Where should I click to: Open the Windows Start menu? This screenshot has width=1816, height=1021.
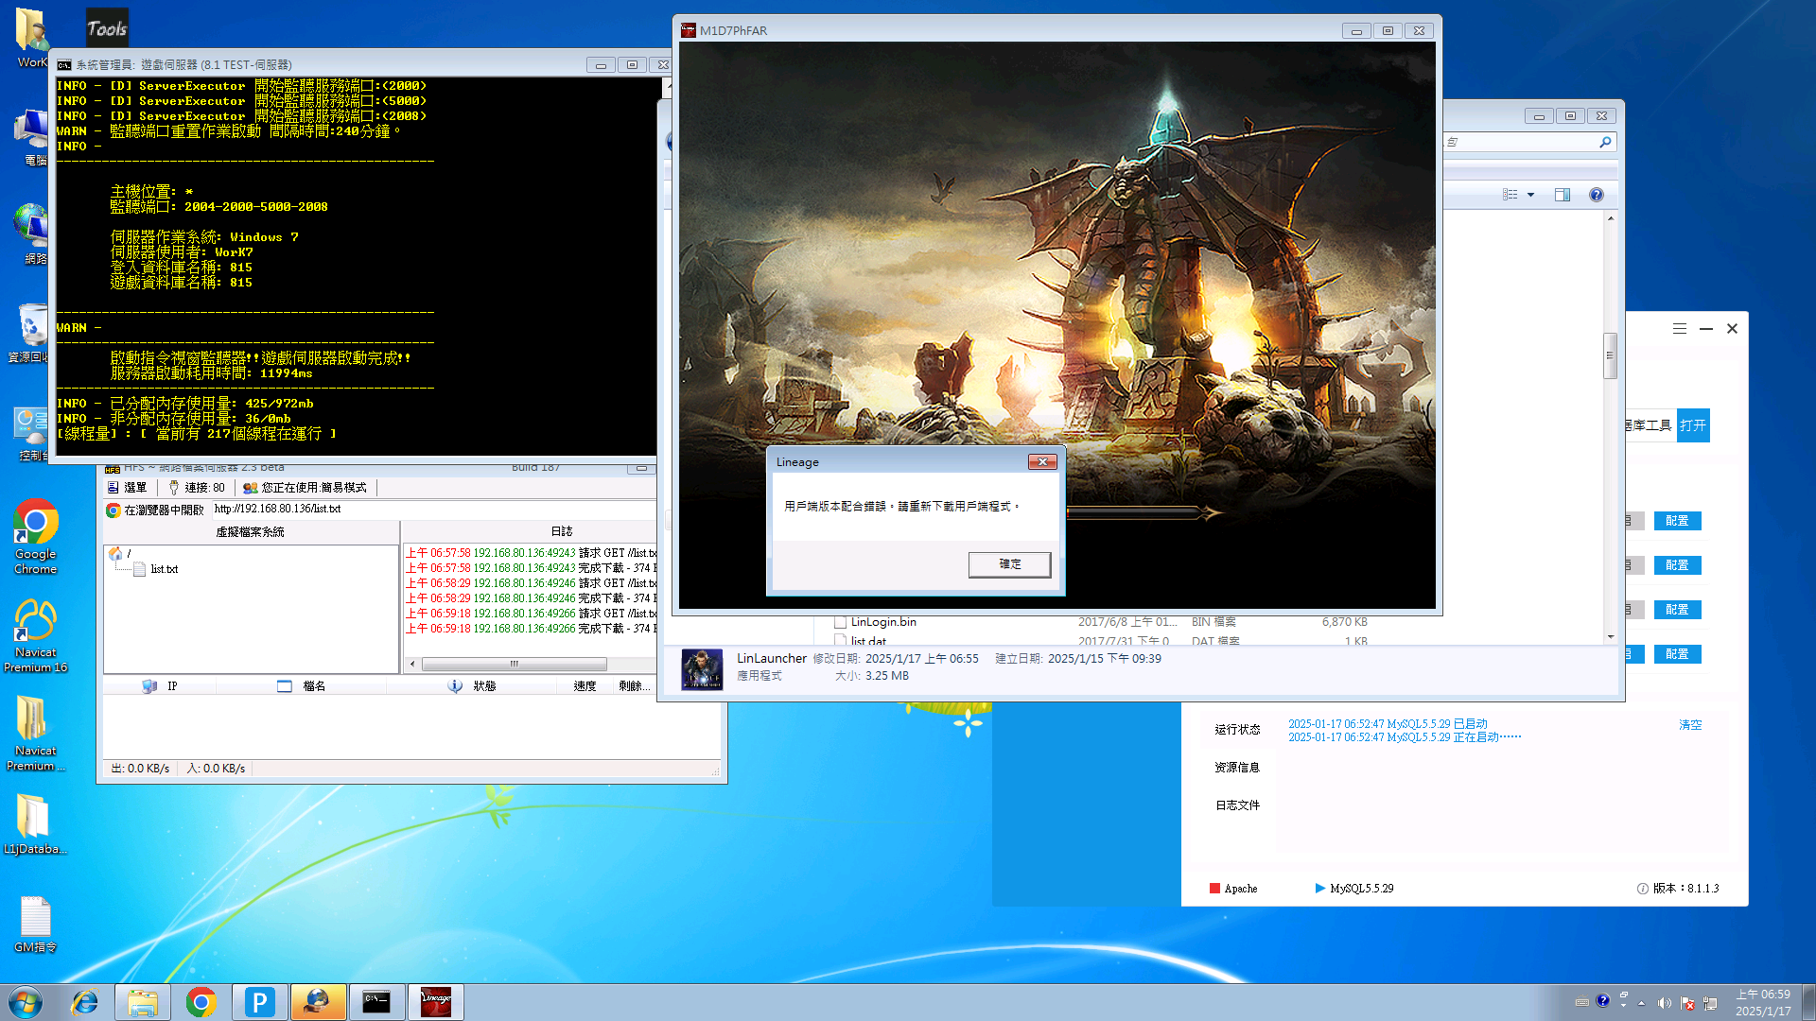pos(26,1002)
